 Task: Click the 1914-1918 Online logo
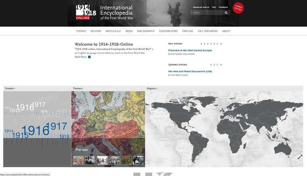point(86,12)
